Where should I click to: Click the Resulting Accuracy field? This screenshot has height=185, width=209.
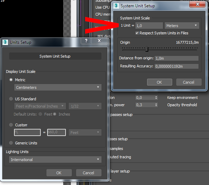(x=177, y=66)
